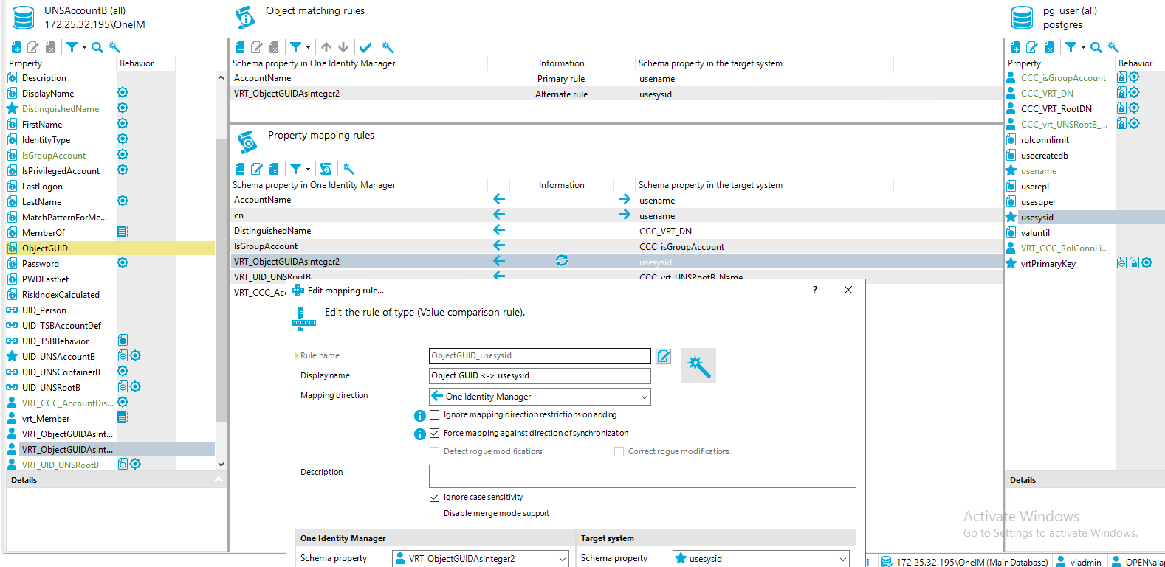This screenshot has height=567, width=1165.
Task: Click the viadmin user in status bar
Action: 1079,562
